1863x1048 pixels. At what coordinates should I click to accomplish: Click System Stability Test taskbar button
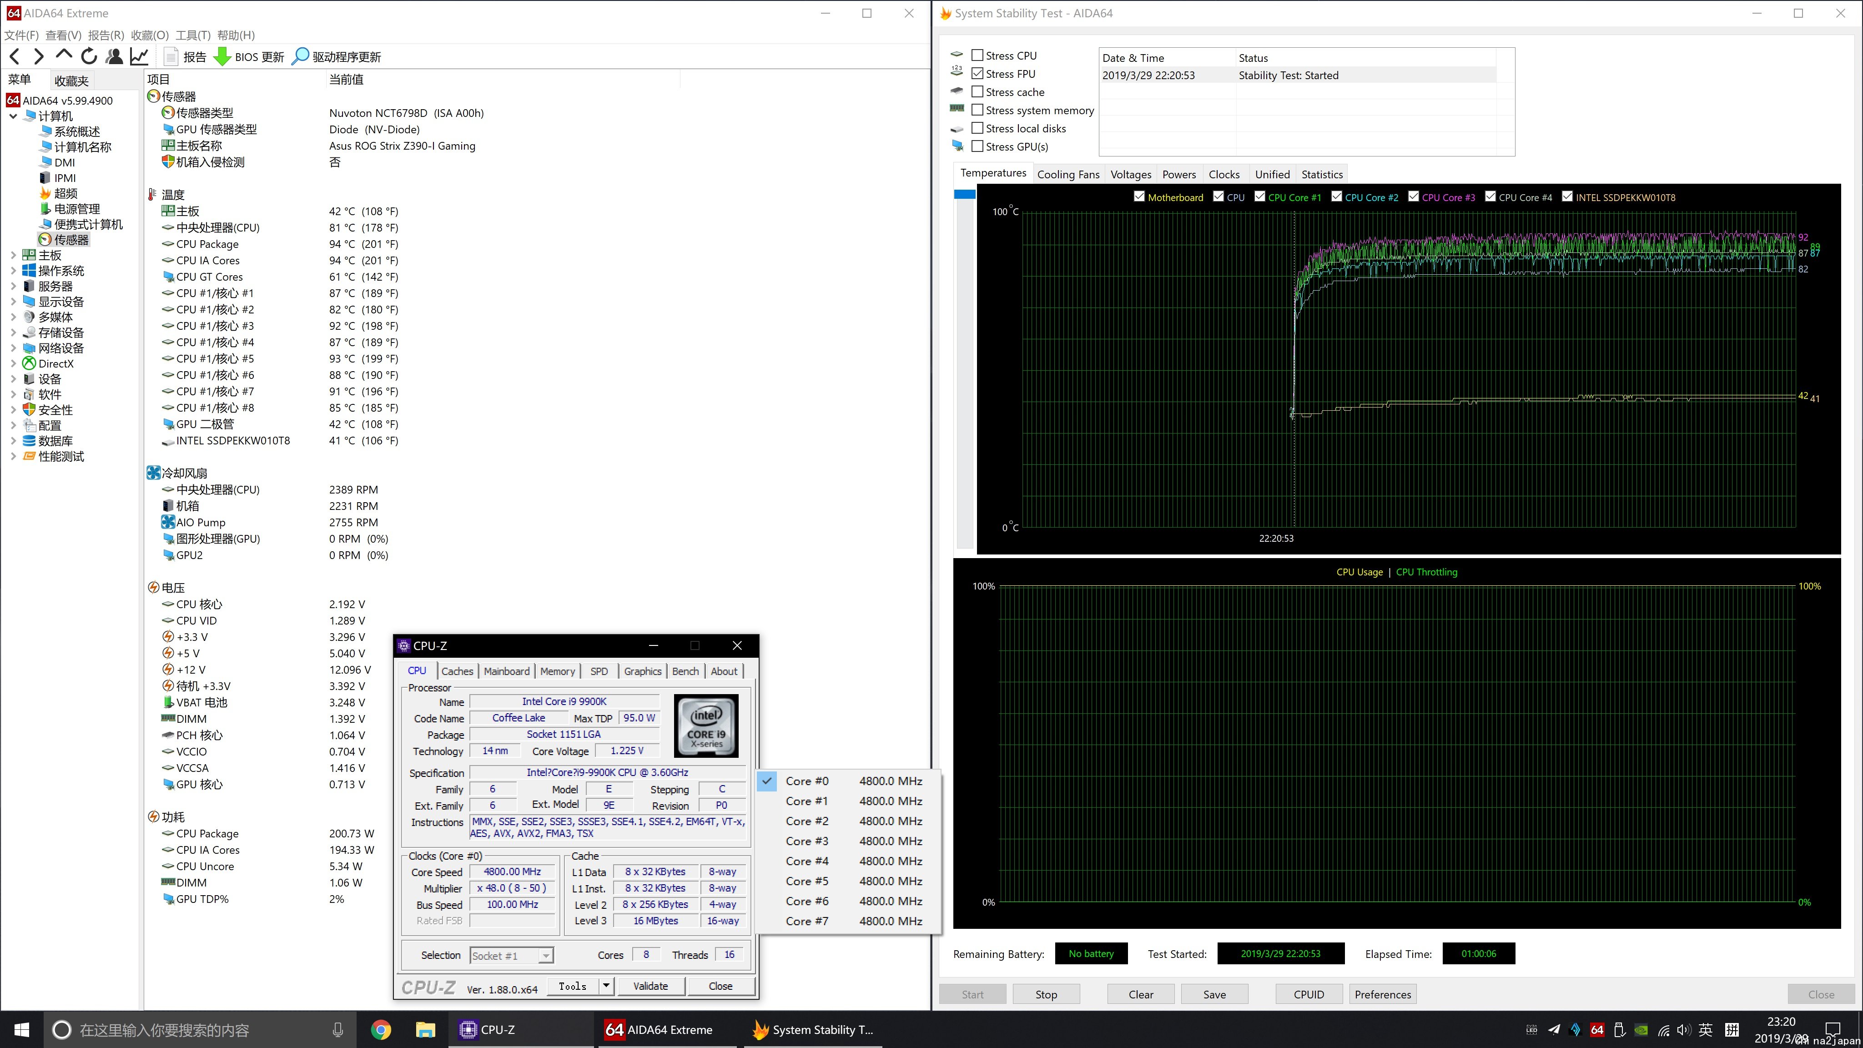[x=813, y=1029]
